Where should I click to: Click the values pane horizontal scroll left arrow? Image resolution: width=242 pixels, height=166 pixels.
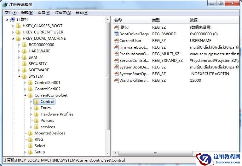pos(115,153)
